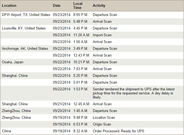
Task: Click the Location Scan activity entry
Action: (x=104, y=118)
